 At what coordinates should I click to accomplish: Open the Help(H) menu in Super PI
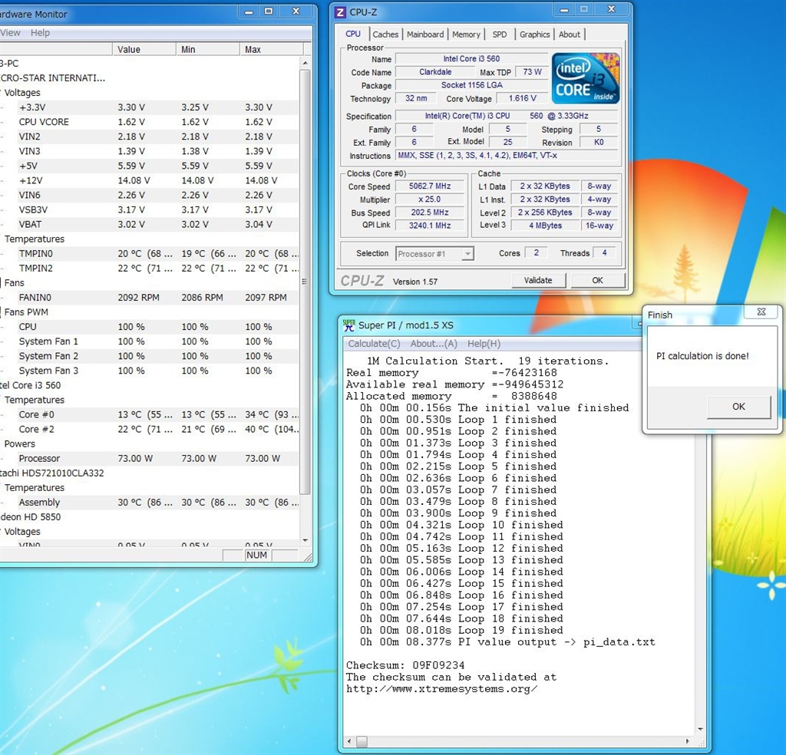pos(484,344)
